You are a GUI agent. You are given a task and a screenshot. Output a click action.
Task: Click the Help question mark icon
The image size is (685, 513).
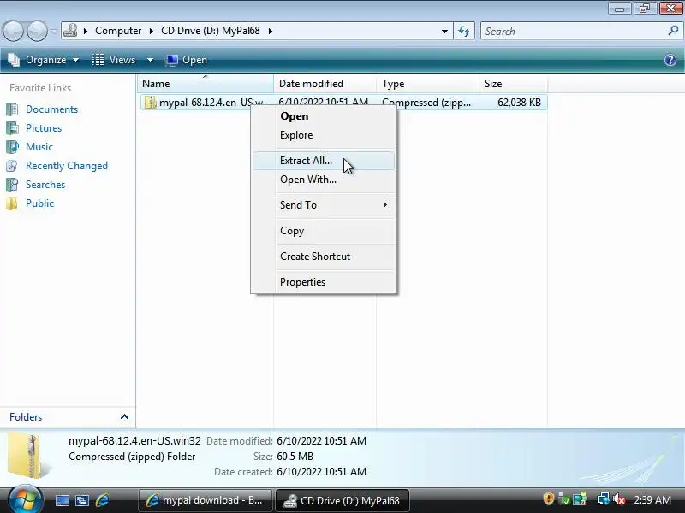(670, 60)
